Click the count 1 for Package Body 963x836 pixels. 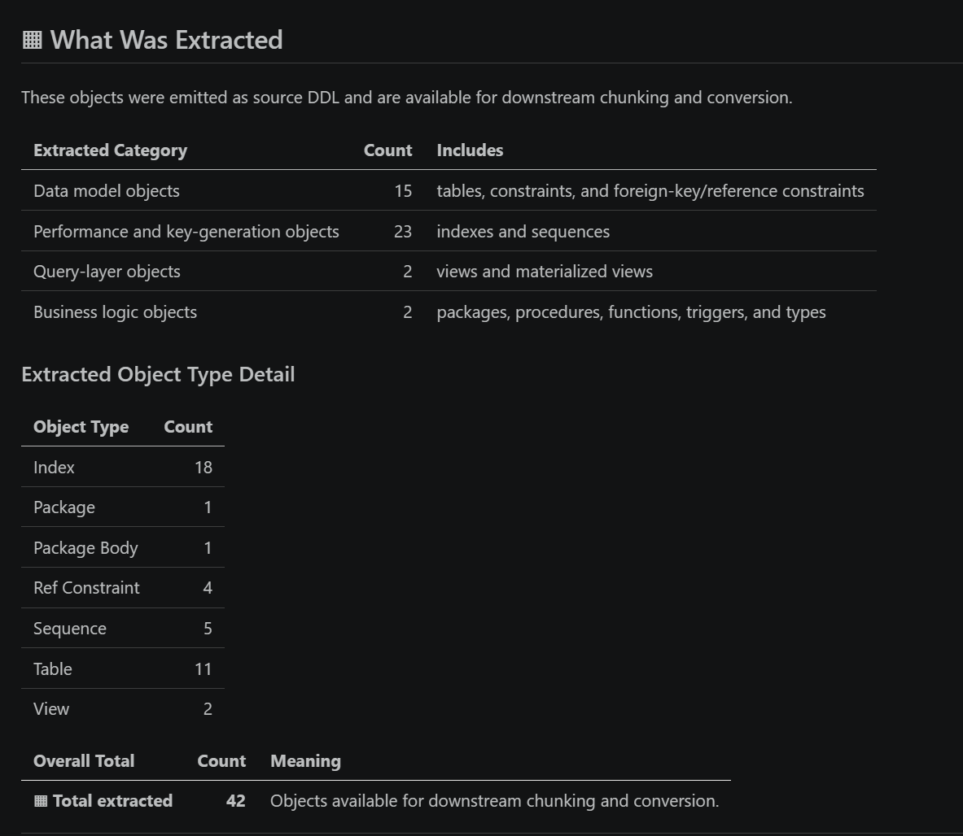208,548
